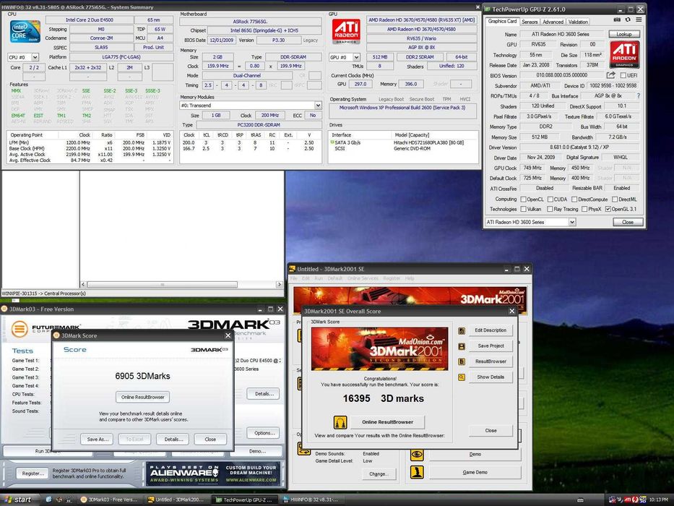The image size is (674, 506).
Task: Click ATI tray icon in system tray
Action: point(628,499)
